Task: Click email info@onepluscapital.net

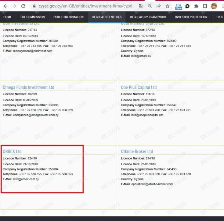Action: pos(147,115)
